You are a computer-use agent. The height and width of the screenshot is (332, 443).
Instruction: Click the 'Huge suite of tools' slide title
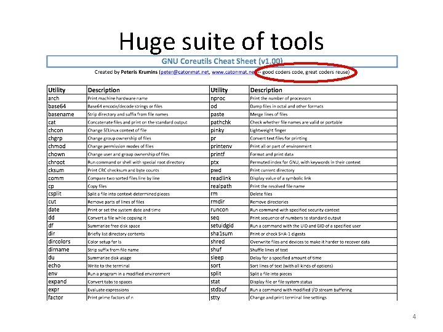pyautogui.click(x=221, y=42)
